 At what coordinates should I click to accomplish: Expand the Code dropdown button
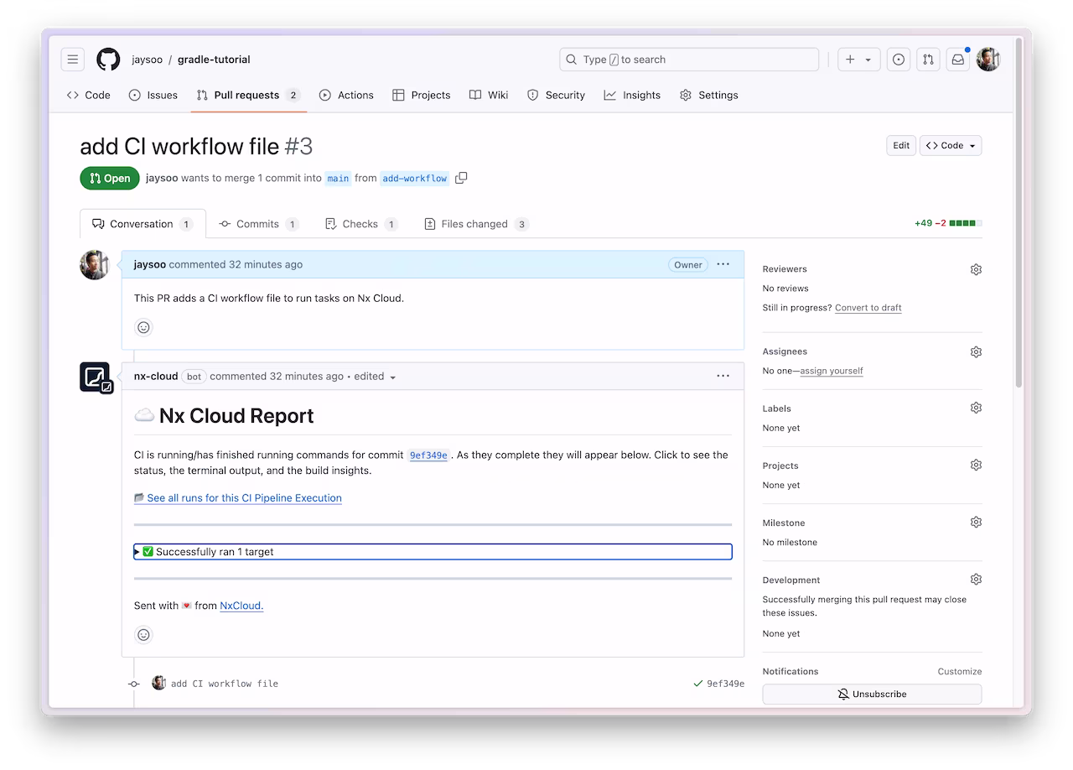click(x=950, y=145)
